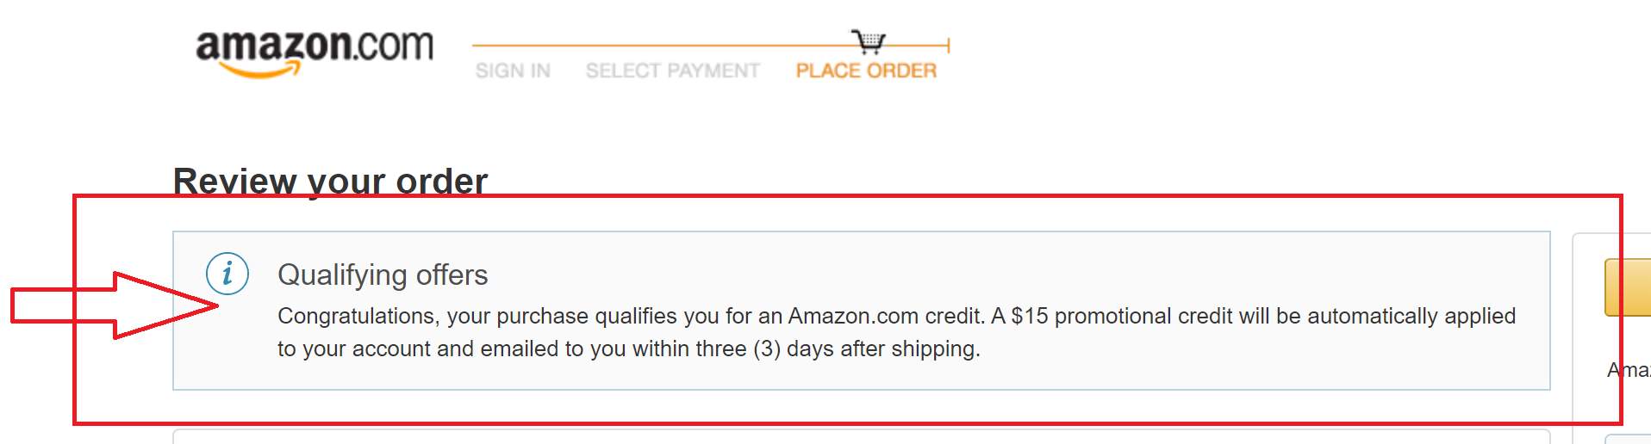The image size is (1651, 444).
Task: Click the "Amazon.com credit" text in the message
Action: [x=885, y=316]
